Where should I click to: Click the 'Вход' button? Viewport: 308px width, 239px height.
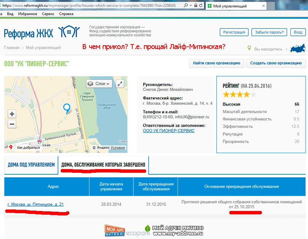pos(298,32)
